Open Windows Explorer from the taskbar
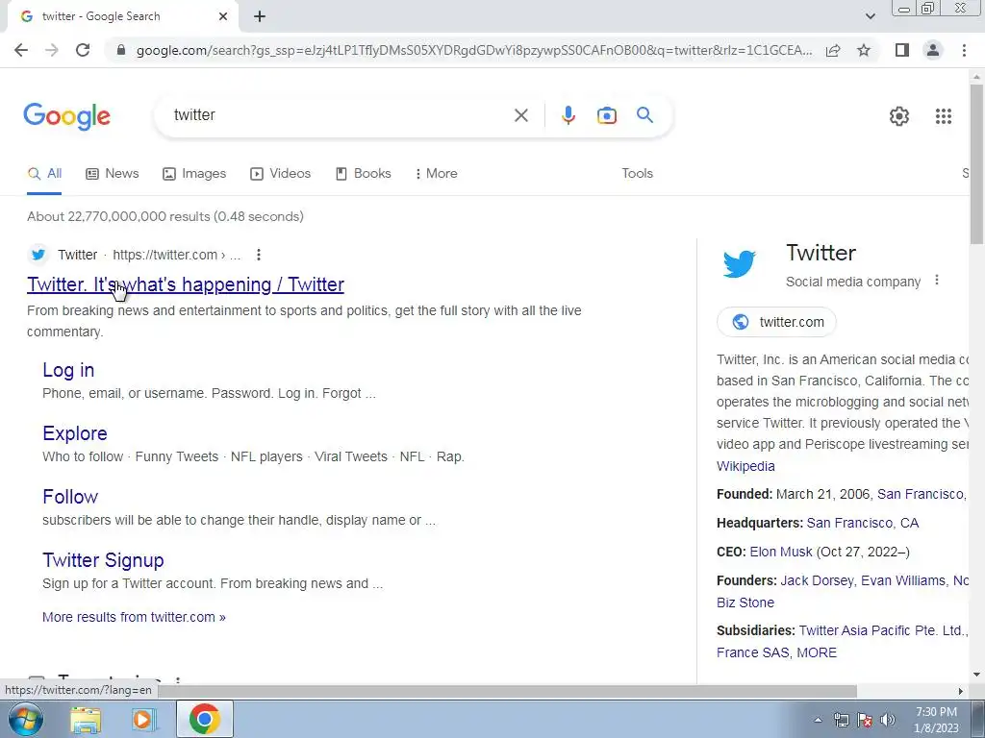985x738 pixels. (x=86, y=720)
